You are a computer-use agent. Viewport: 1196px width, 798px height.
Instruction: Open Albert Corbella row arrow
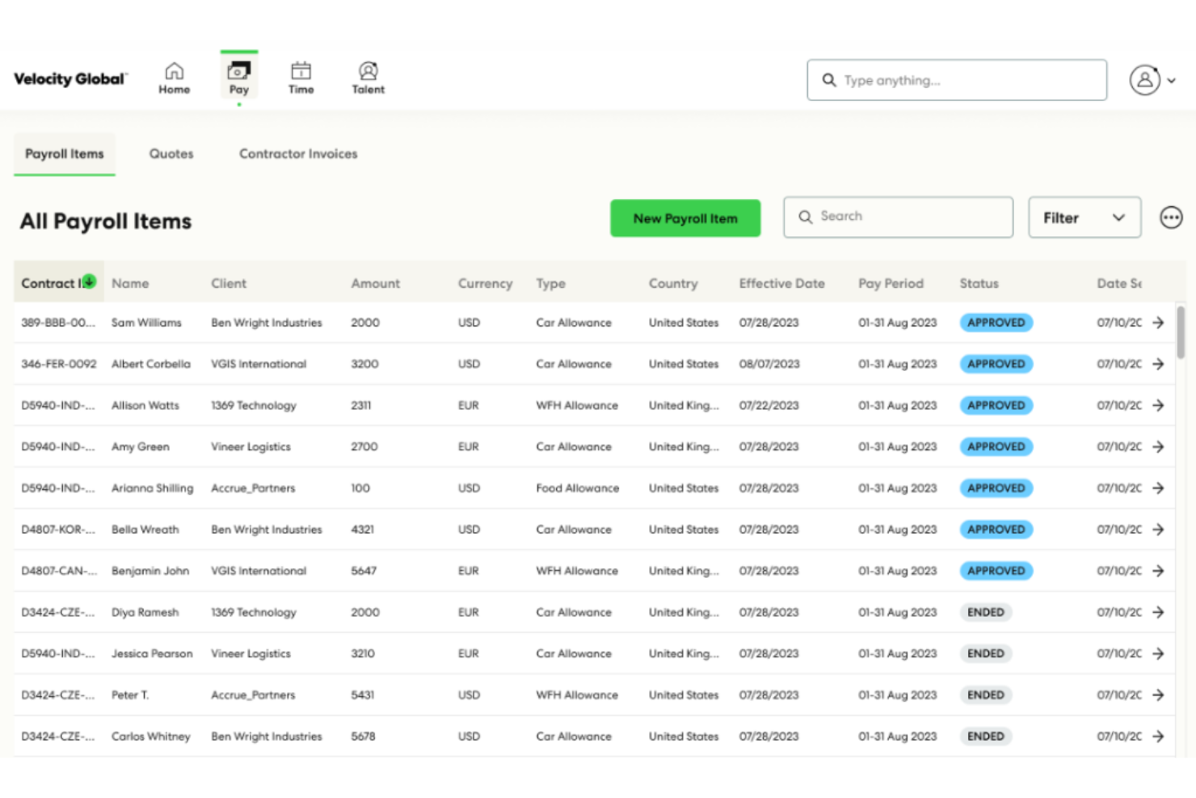point(1158,364)
